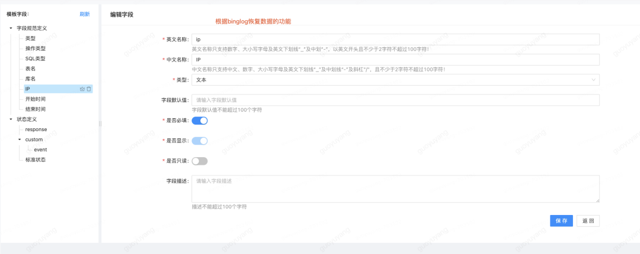
Task: Click the resize grip of 字段描述 textarea
Action: pos(597,200)
